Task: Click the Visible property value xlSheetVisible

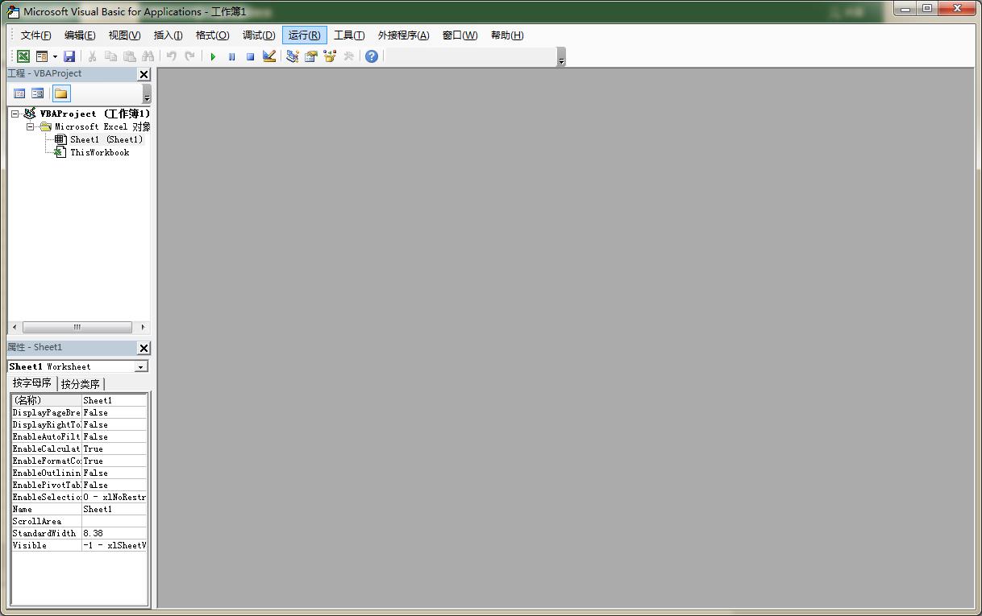Action: pyautogui.click(x=114, y=545)
